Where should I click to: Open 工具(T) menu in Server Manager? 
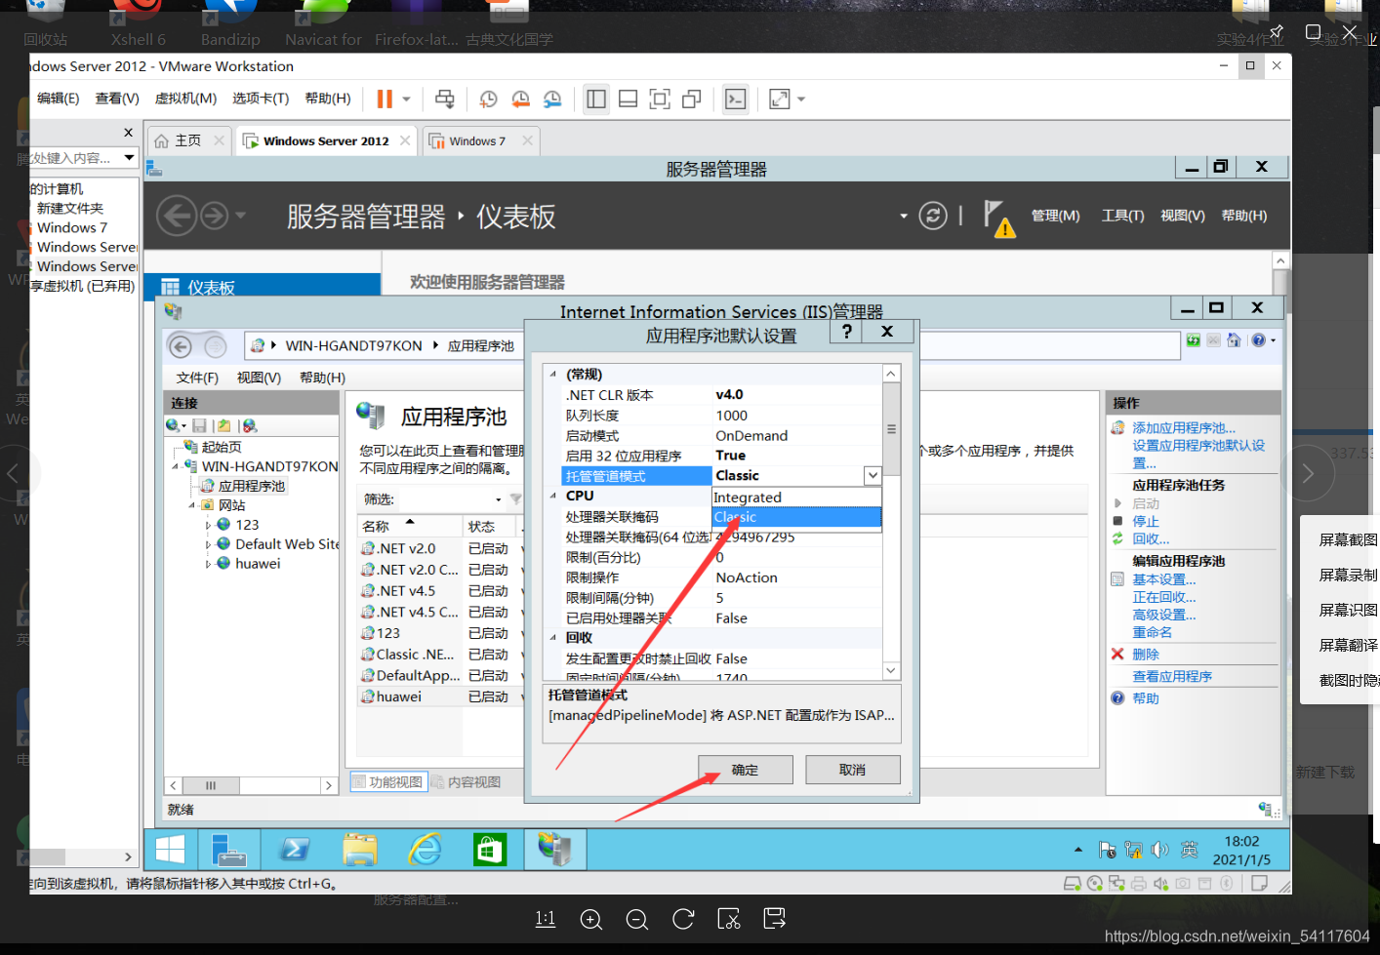coord(1122,216)
